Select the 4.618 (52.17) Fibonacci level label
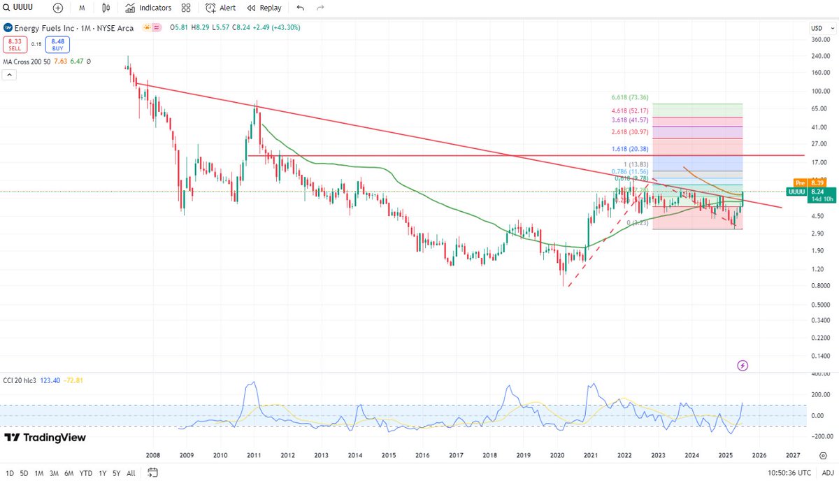This screenshot has height=481, width=839. [630, 110]
